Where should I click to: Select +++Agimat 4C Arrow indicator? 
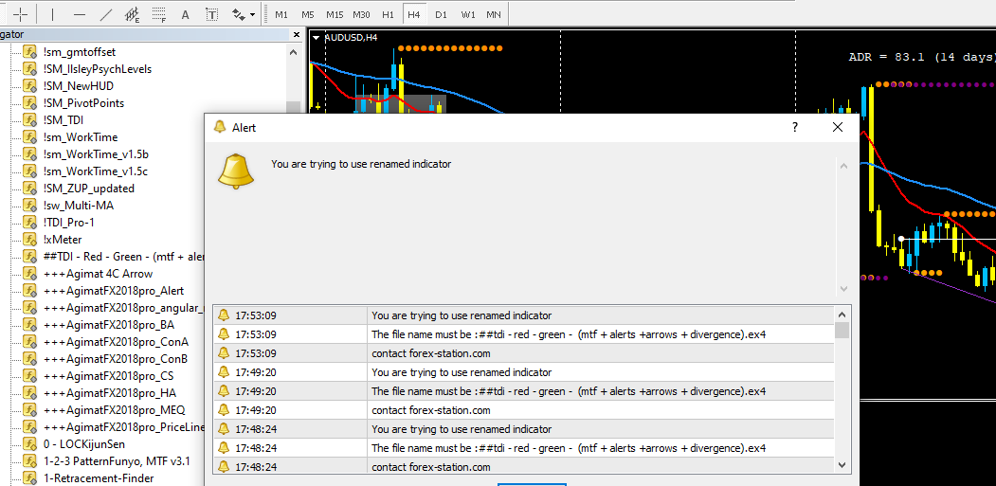[99, 274]
